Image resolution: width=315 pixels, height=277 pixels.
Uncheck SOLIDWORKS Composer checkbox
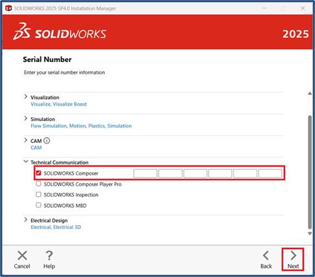click(38, 173)
